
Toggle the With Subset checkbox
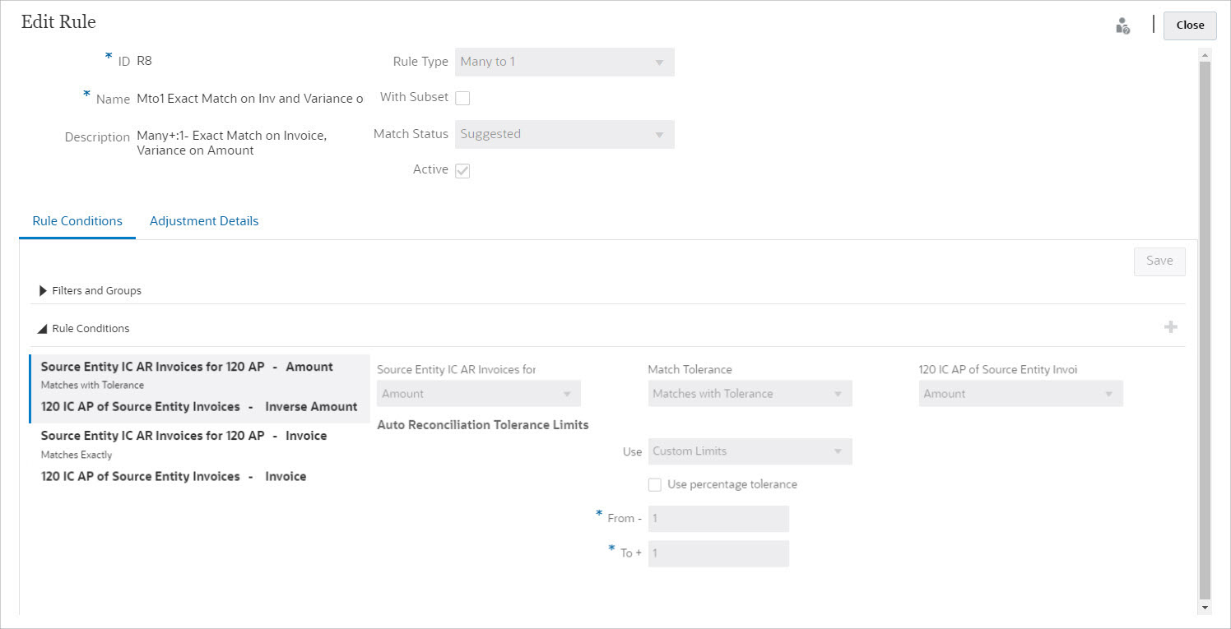point(462,99)
